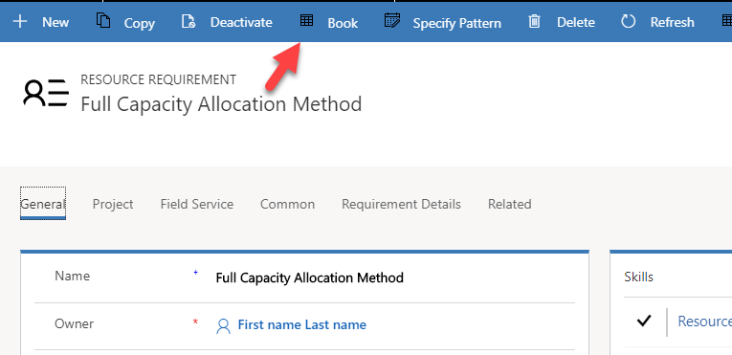Screen dimensions: 732x355
Task: Click the Name field value
Action: click(x=309, y=277)
